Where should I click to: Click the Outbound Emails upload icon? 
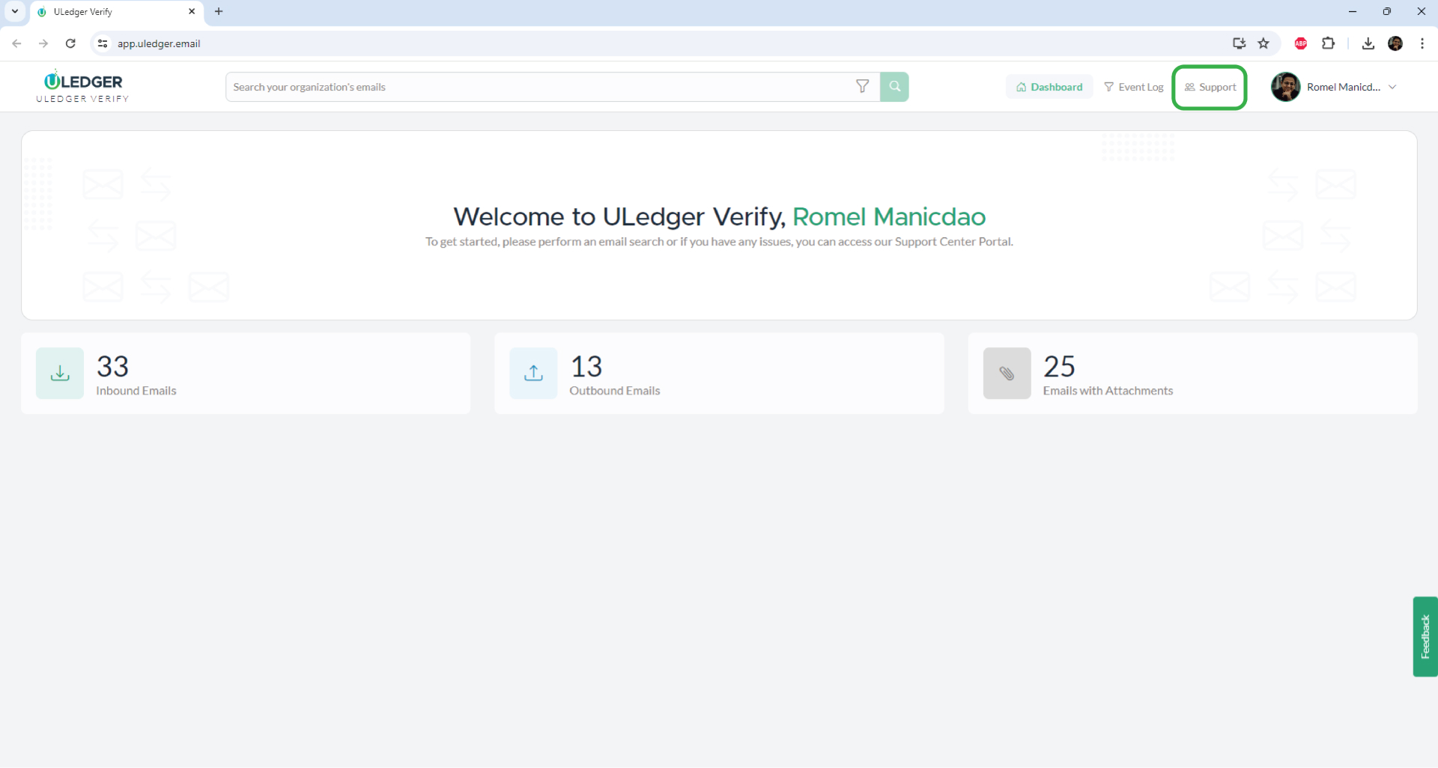coord(533,373)
